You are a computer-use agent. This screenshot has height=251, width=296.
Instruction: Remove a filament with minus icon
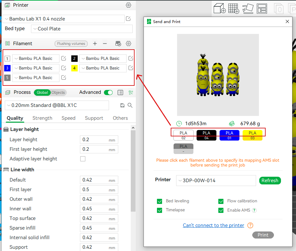[105, 44]
